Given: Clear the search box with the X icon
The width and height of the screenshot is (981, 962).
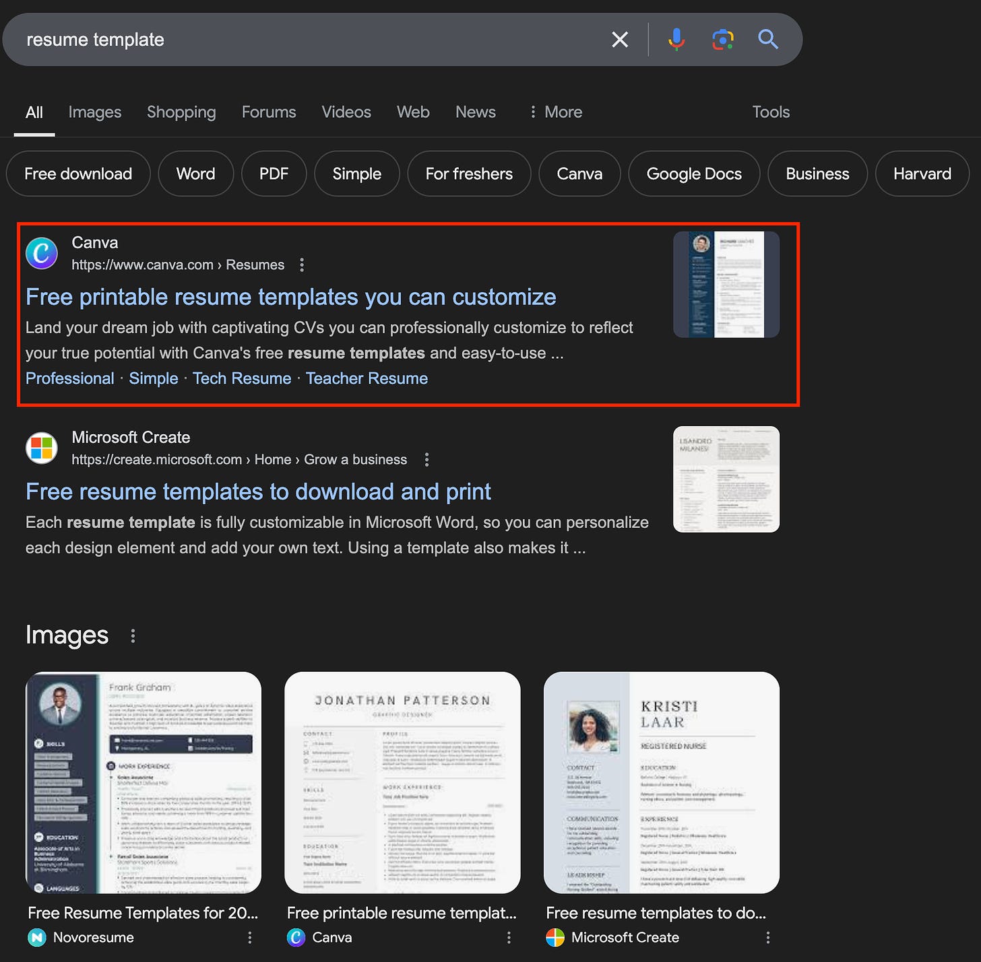Looking at the screenshot, I should pyautogui.click(x=620, y=40).
